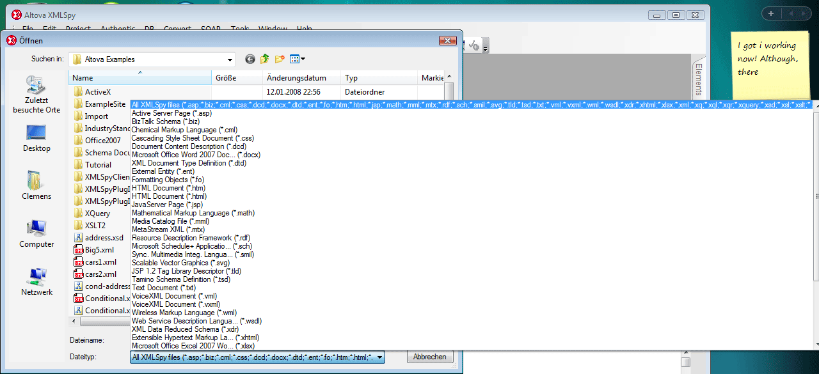Choose JavaServer Page (*.jsp) filter

click(x=167, y=205)
